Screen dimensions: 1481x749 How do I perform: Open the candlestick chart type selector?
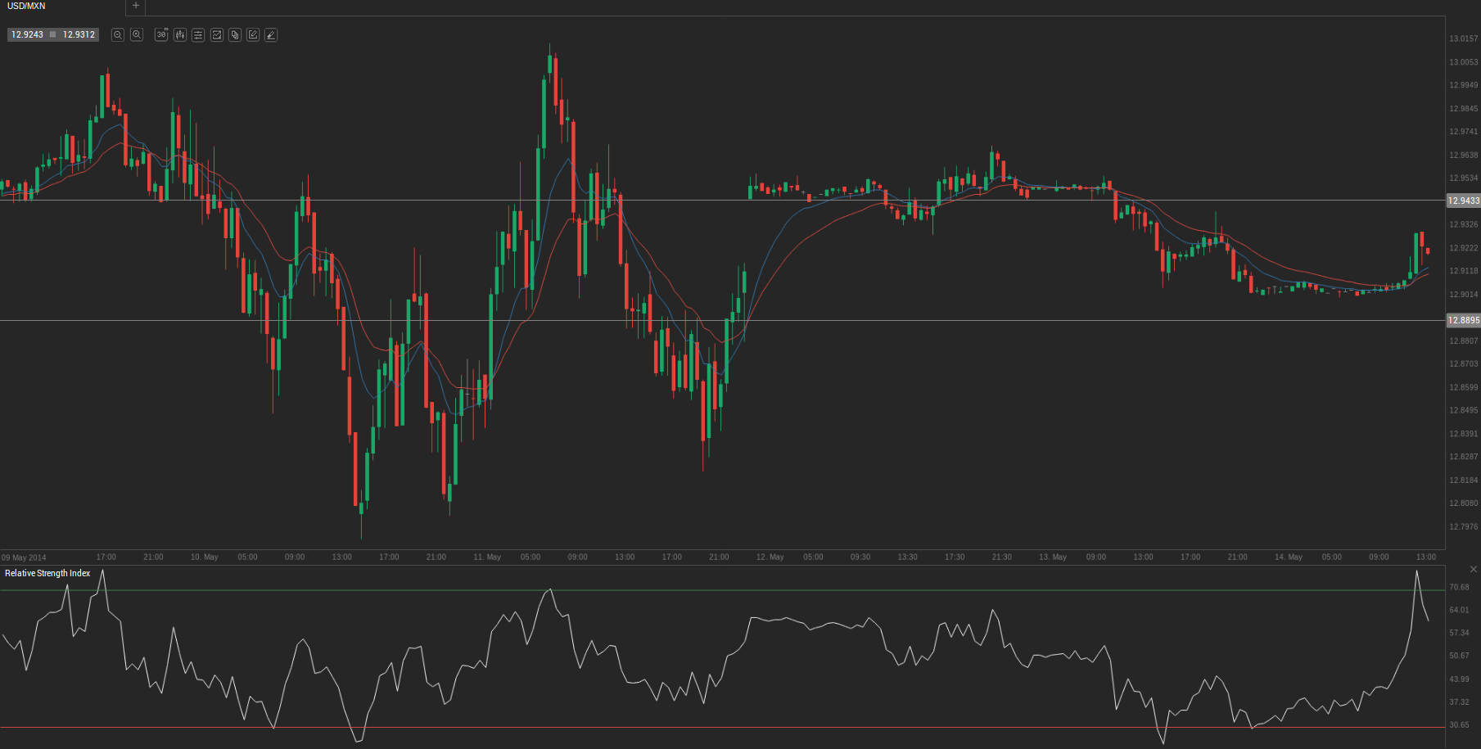[x=180, y=34]
